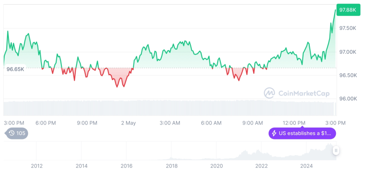367x171 pixels.
Task: Click the 96.65K baseline price label
Action: [x=15, y=69]
